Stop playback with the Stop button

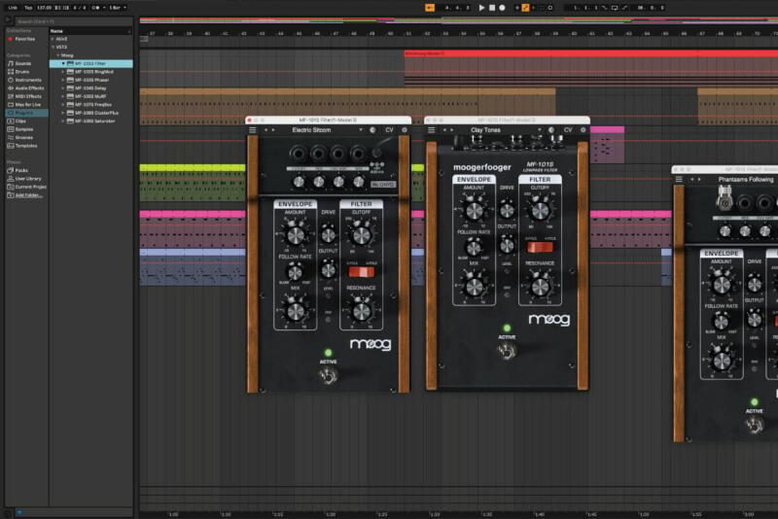(x=492, y=8)
